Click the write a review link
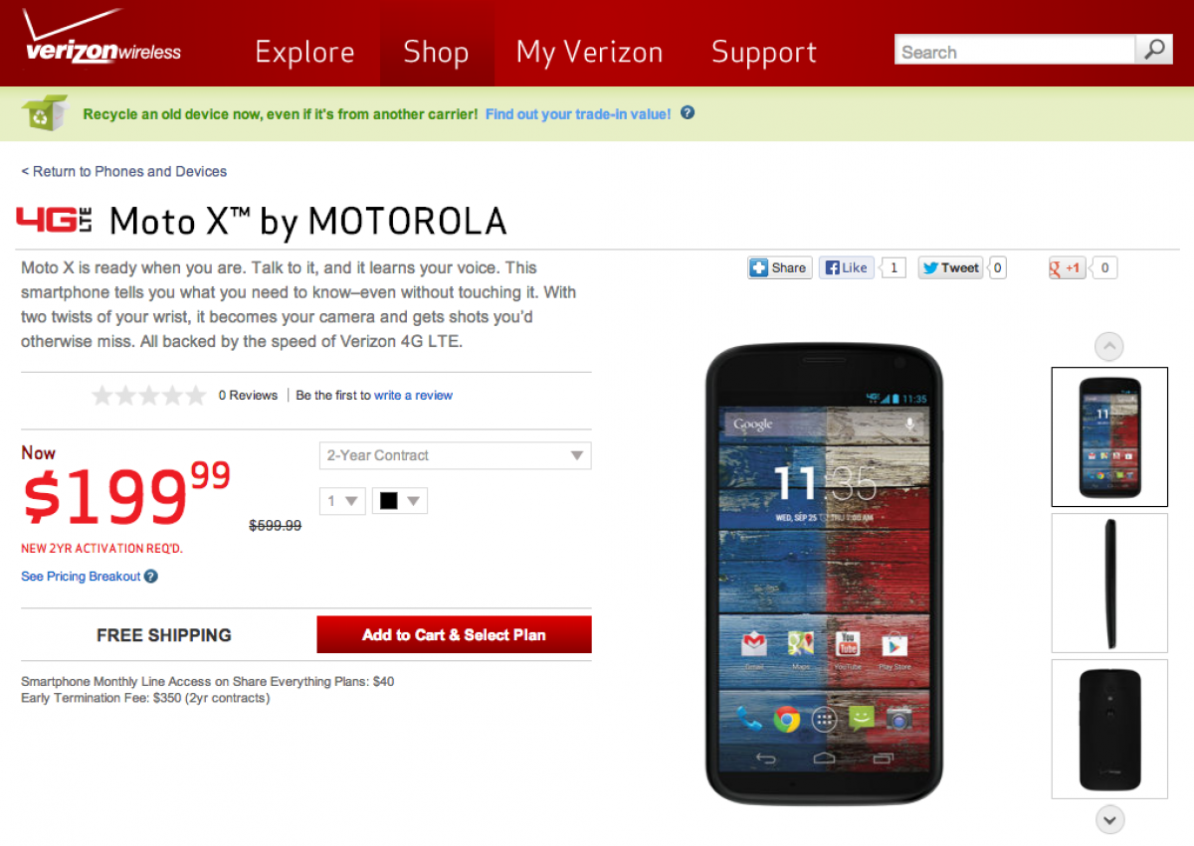The width and height of the screenshot is (1194, 846). (x=413, y=396)
